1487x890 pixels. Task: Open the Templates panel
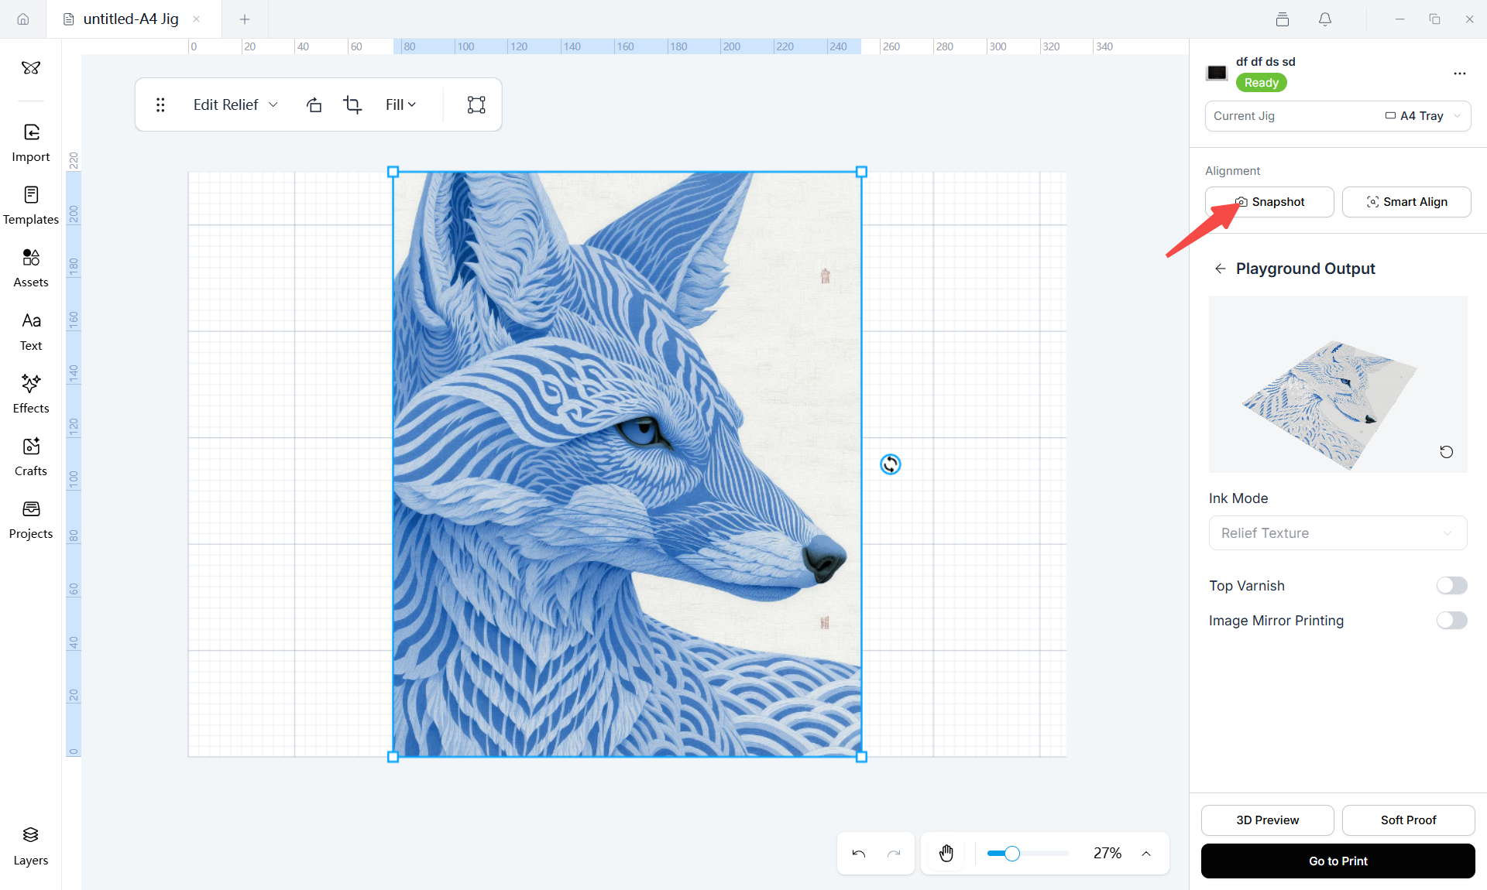[31, 206]
